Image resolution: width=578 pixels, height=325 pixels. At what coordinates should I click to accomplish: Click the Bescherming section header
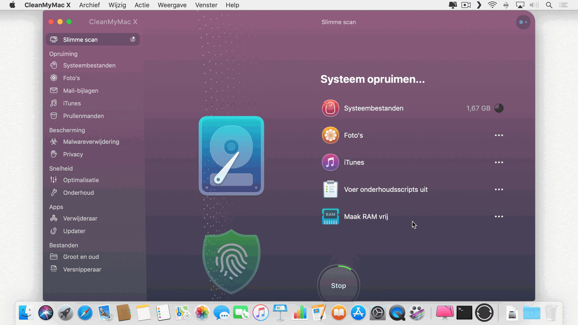click(x=67, y=130)
